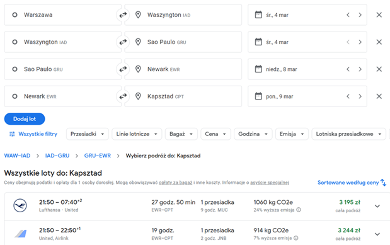Go to previous day for niedz., 8 mar

point(348,69)
